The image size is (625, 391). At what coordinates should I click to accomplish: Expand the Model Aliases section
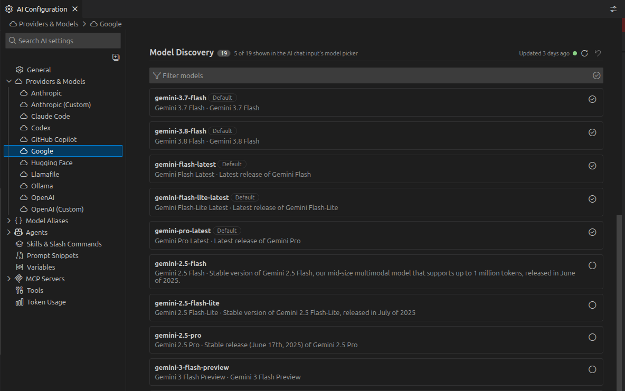click(9, 221)
